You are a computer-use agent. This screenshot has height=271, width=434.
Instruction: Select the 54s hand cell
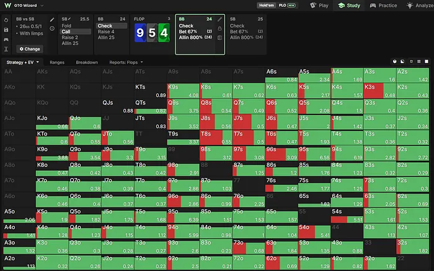347,215
